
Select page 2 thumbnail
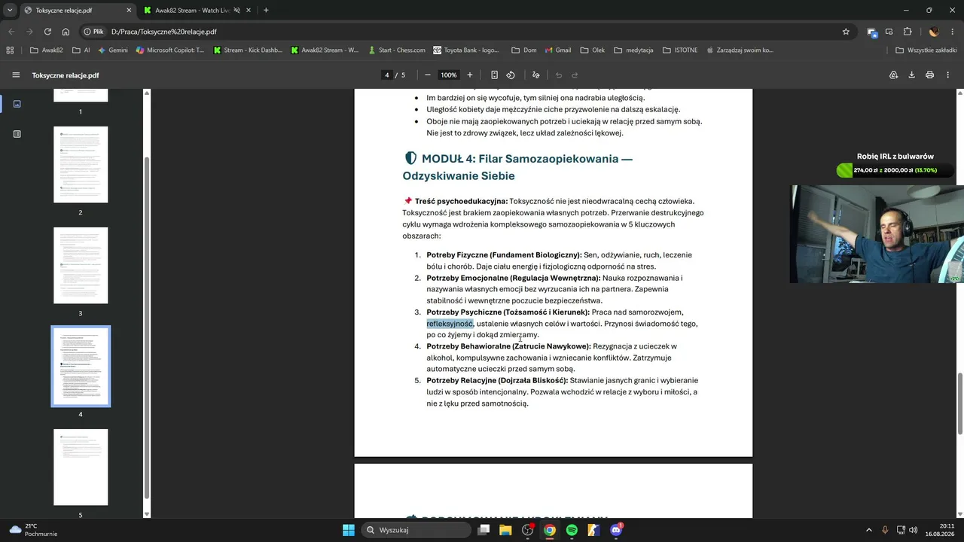tap(81, 165)
